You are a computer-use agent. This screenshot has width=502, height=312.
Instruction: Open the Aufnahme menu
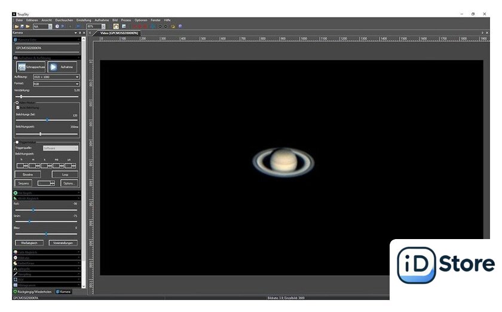coord(102,20)
